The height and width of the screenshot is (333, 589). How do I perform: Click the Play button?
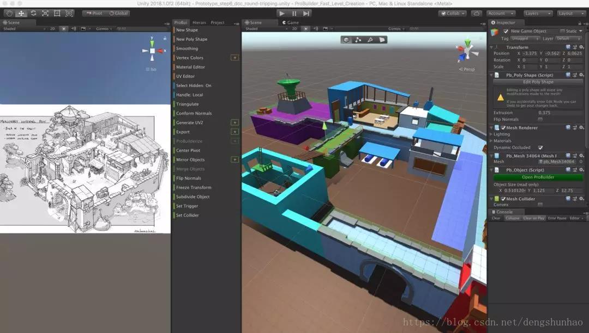[x=282, y=14]
